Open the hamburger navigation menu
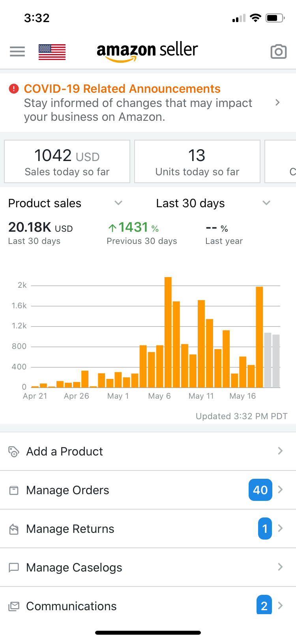Screen dimensions: 296x641 (17, 51)
